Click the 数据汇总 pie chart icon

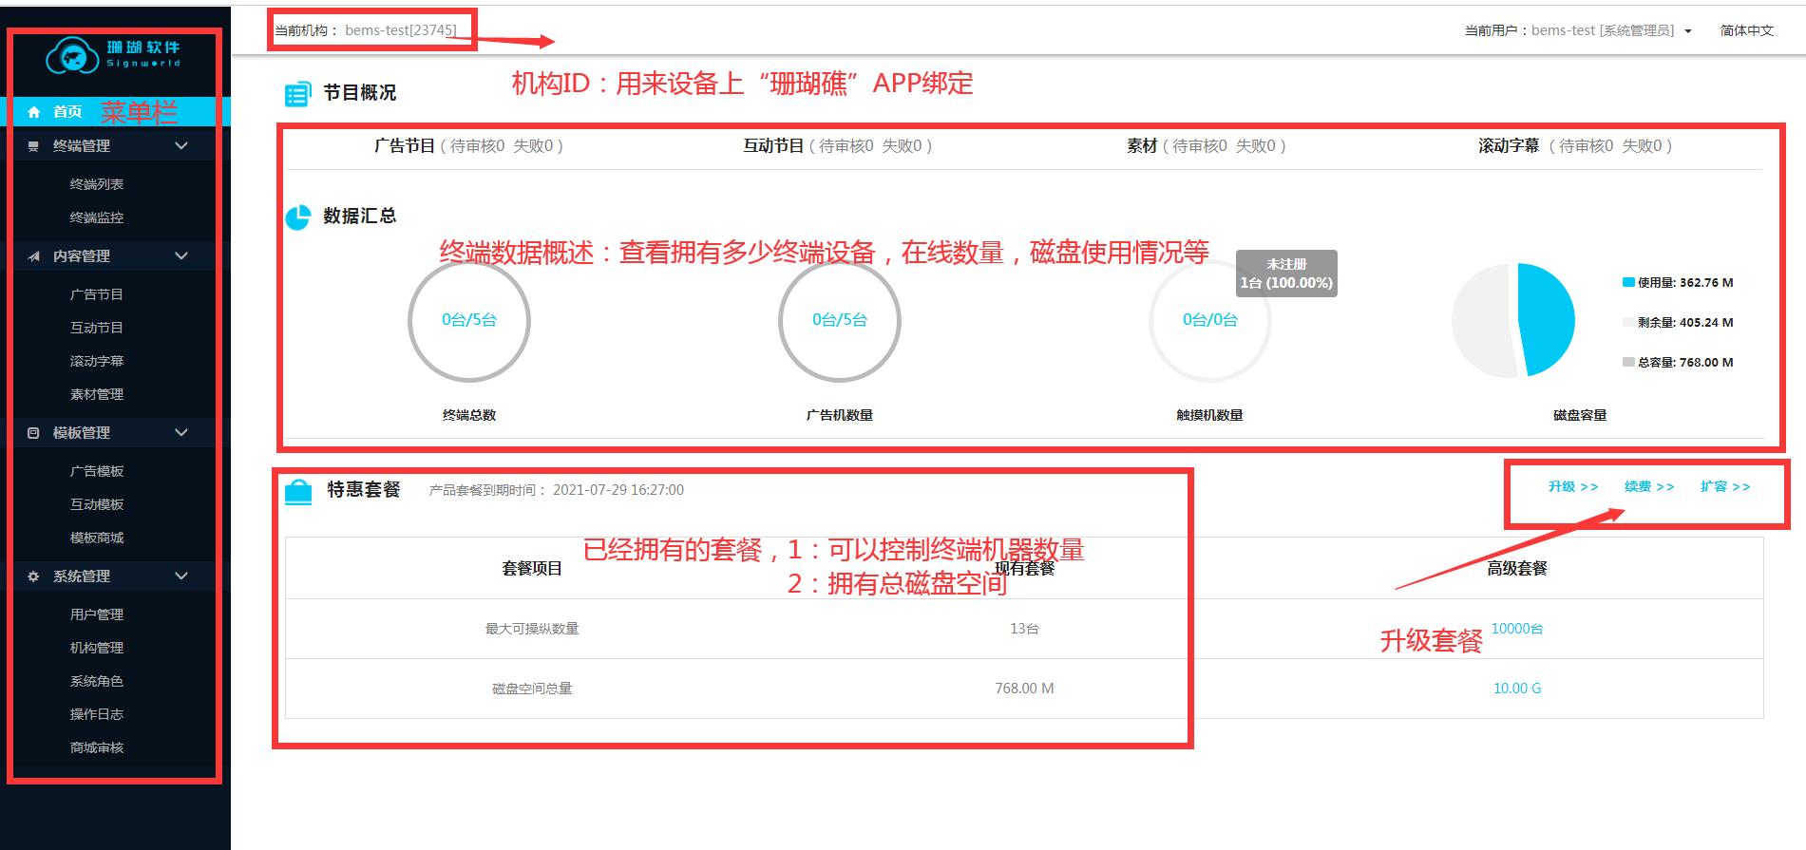click(x=298, y=217)
